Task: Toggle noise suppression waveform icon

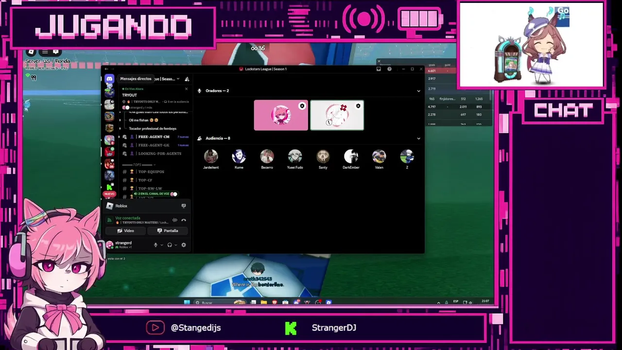Action: point(175,220)
